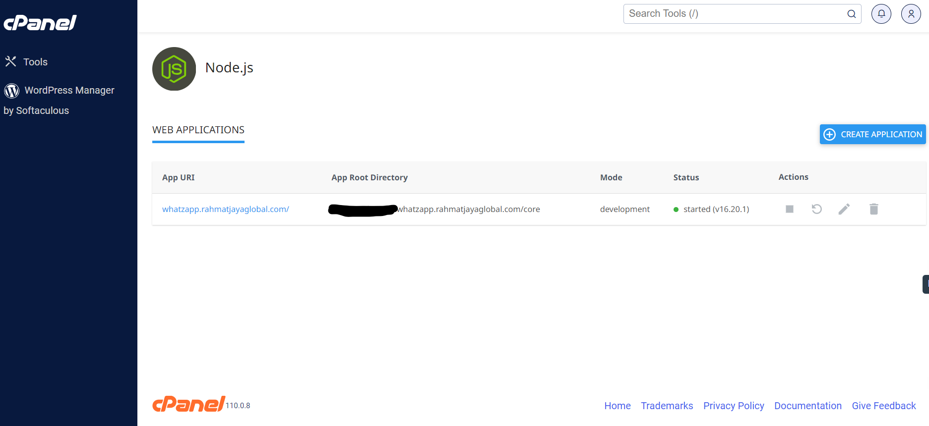This screenshot has width=929, height=426.
Task: Click the Status column header
Action: pyautogui.click(x=686, y=177)
